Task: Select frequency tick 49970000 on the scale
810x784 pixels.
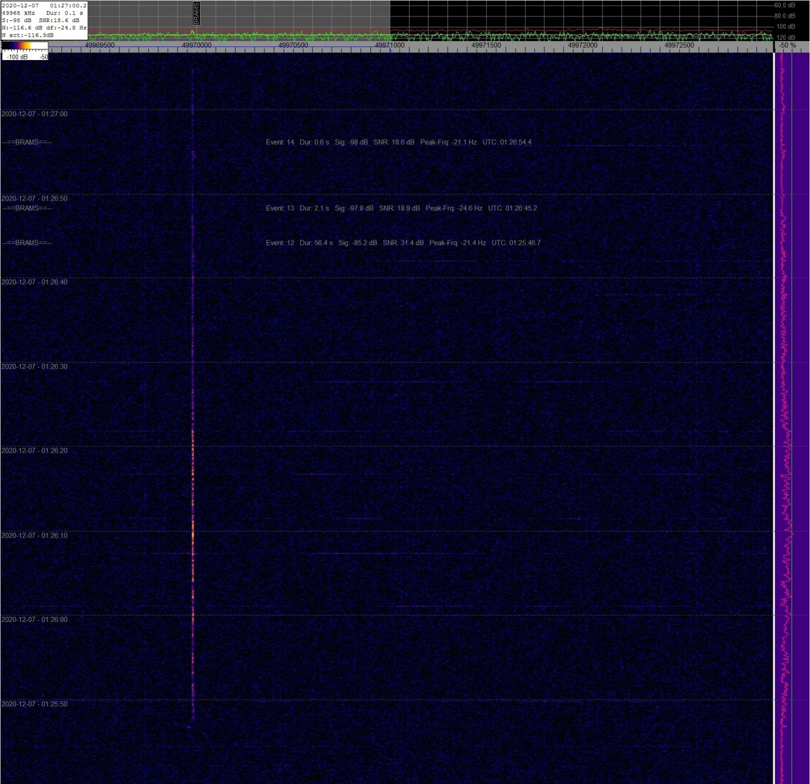Action: [197, 46]
